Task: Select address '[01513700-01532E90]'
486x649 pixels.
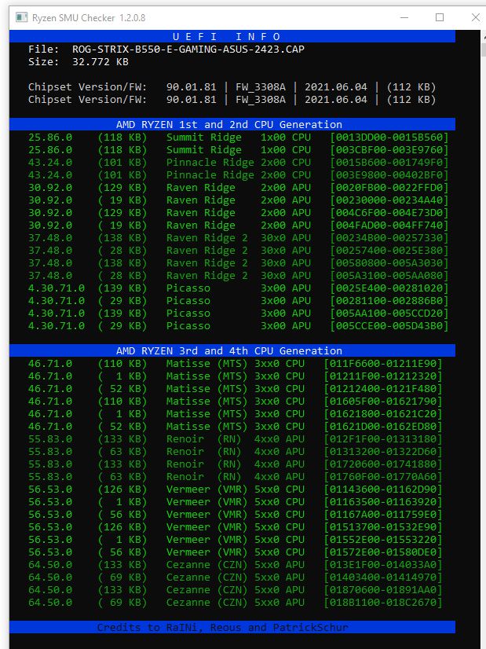Action: (383, 527)
